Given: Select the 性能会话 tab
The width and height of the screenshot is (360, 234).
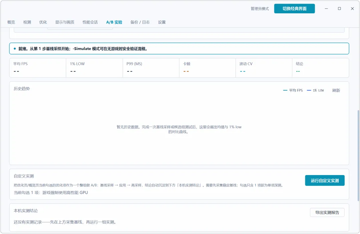Looking at the screenshot, I should tap(90, 22).
